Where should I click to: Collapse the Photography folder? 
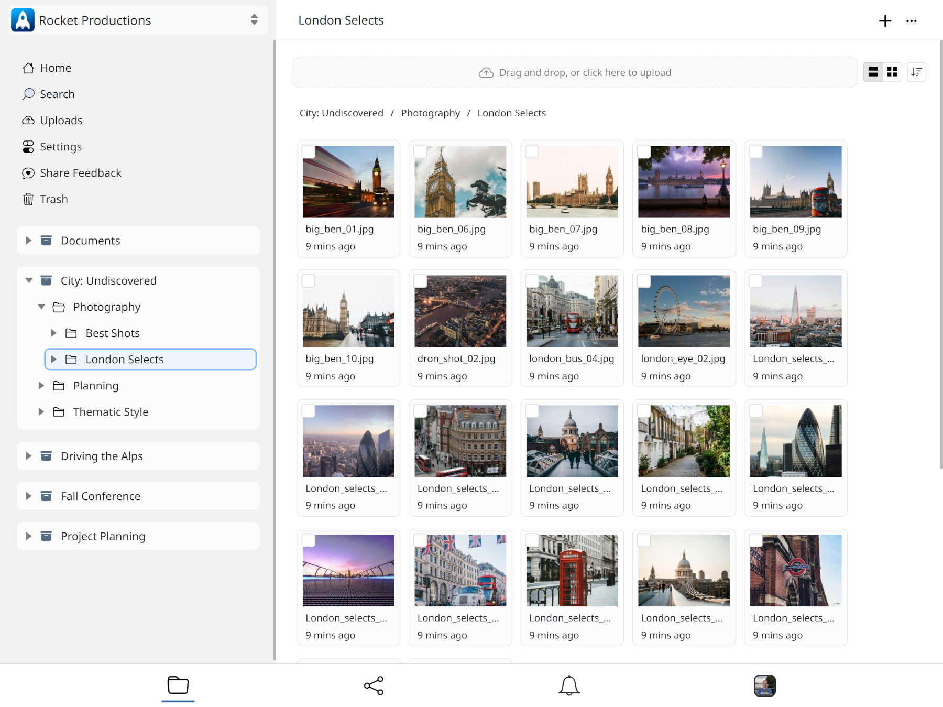pos(41,307)
